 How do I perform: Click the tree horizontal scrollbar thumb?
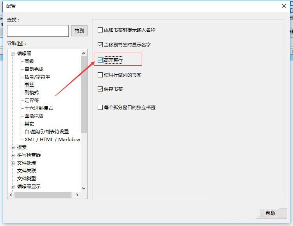tap(43, 195)
